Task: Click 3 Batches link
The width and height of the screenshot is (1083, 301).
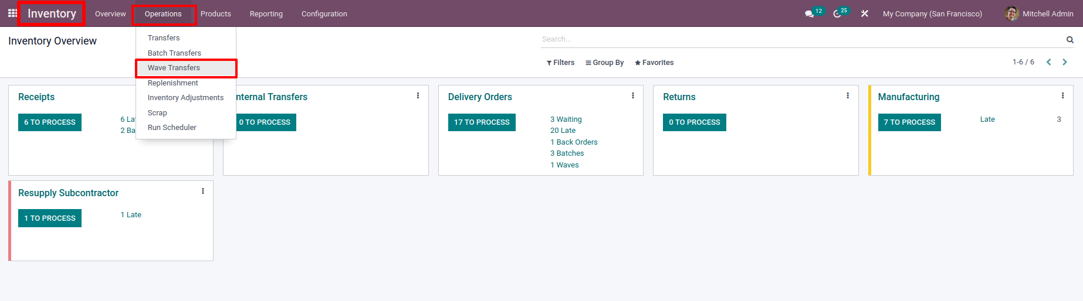Action: 567,153
